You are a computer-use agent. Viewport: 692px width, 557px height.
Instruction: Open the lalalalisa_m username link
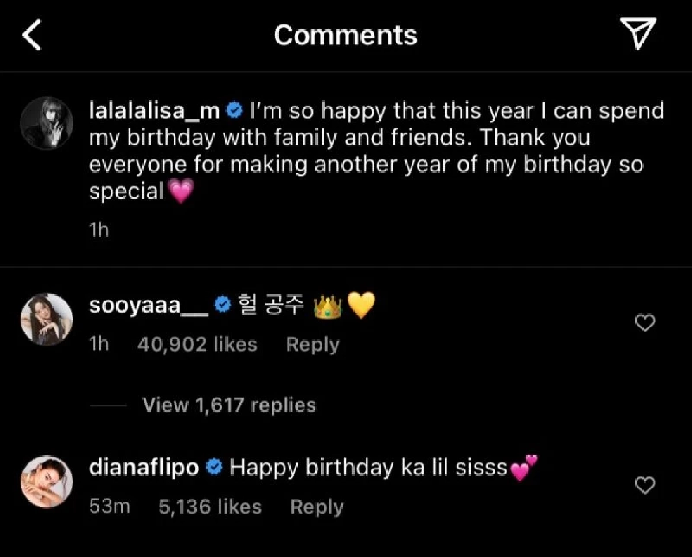click(155, 110)
